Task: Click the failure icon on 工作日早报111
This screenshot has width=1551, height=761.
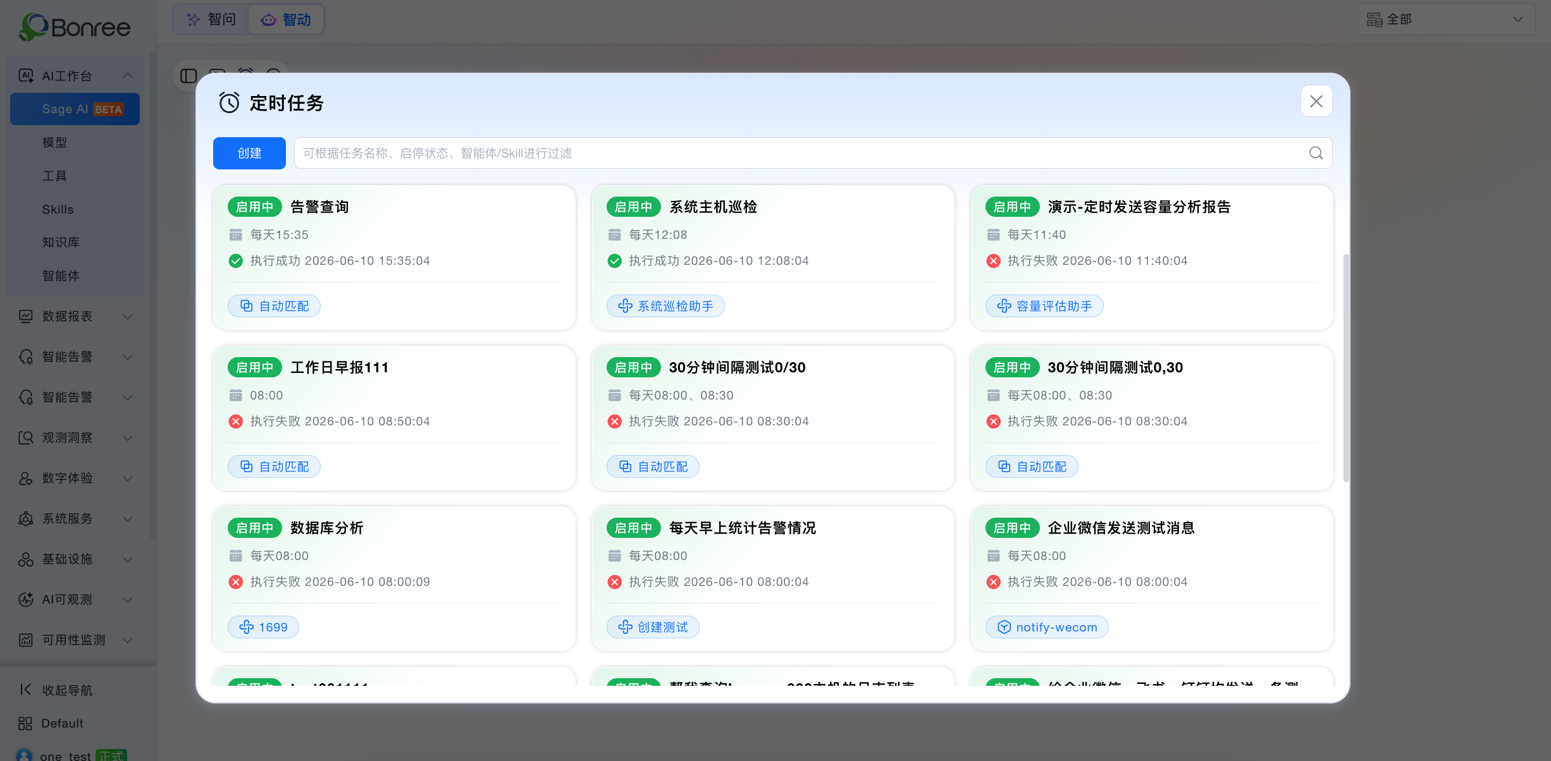Action: (236, 422)
